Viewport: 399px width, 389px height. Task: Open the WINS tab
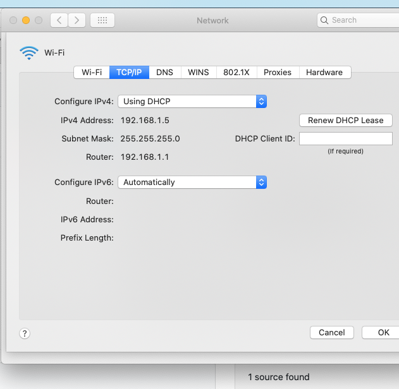click(x=199, y=72)
